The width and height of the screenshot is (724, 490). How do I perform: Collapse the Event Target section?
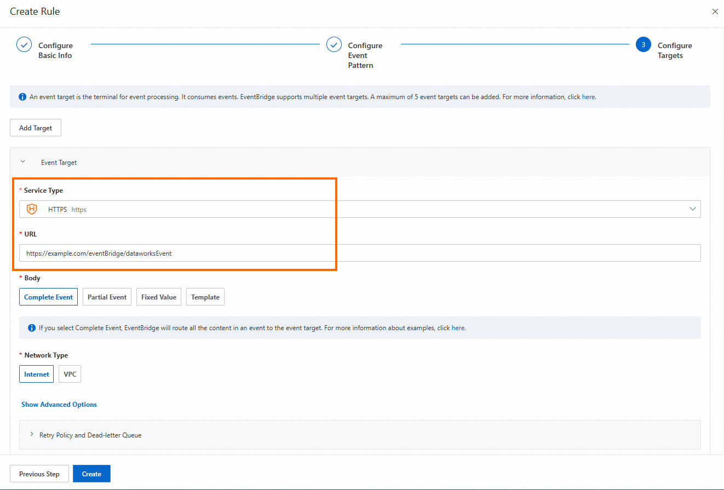pos(22,162)
